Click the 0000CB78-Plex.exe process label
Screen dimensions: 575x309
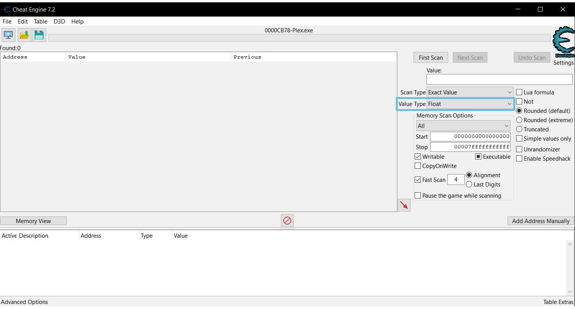289,30
